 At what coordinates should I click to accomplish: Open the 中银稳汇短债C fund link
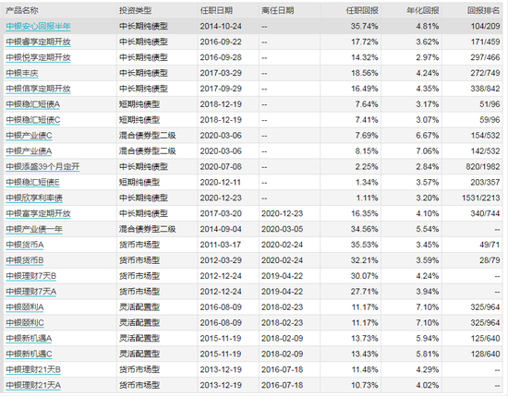(33, 120)
